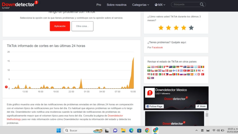Expand the Categorías dropdown
This screenshot has width=238, height=134.
[141, 5]
